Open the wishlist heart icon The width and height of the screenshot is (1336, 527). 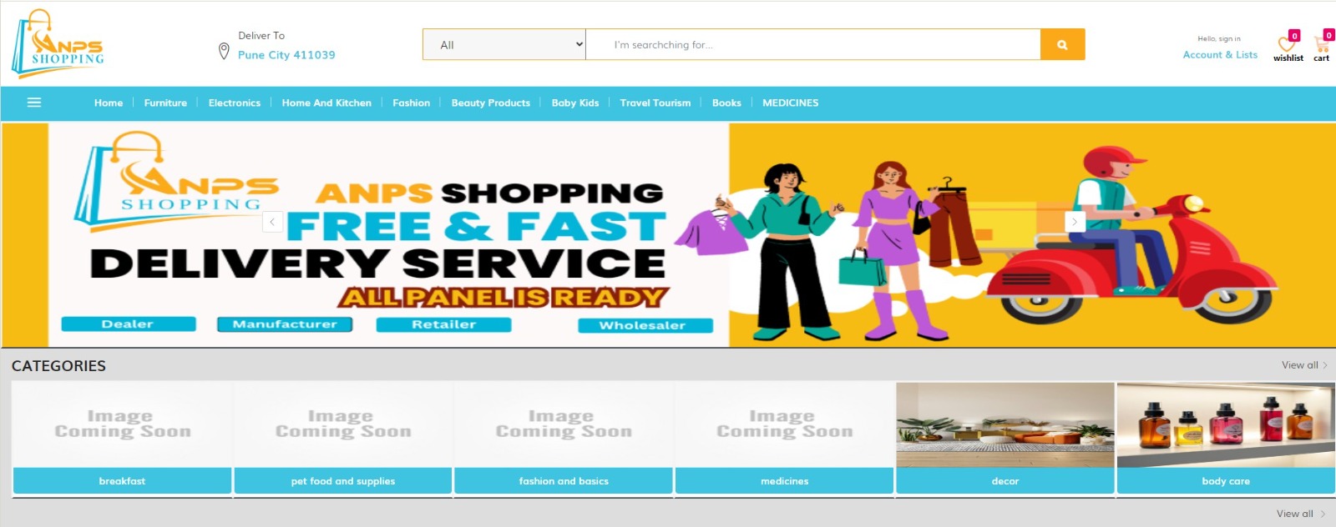(1287, 44)
